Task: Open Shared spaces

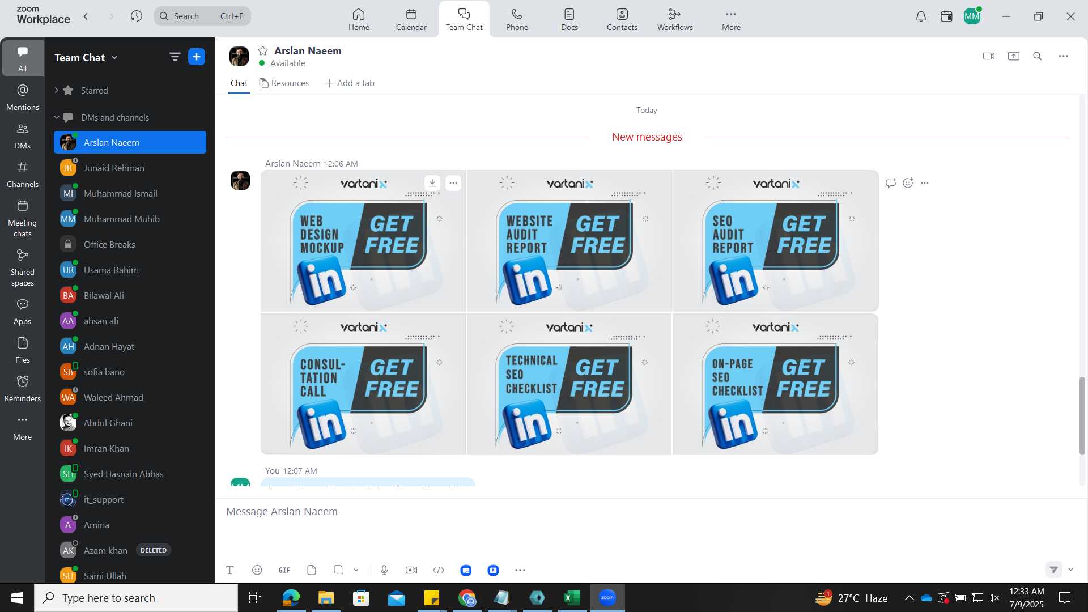Action: click(23, 268)
